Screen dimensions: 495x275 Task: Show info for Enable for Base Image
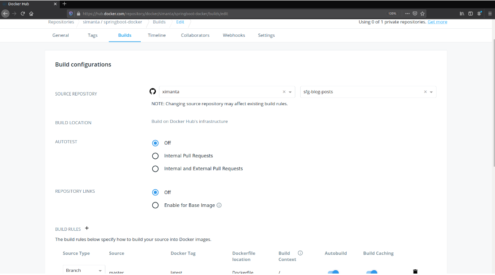coord(219,205)
